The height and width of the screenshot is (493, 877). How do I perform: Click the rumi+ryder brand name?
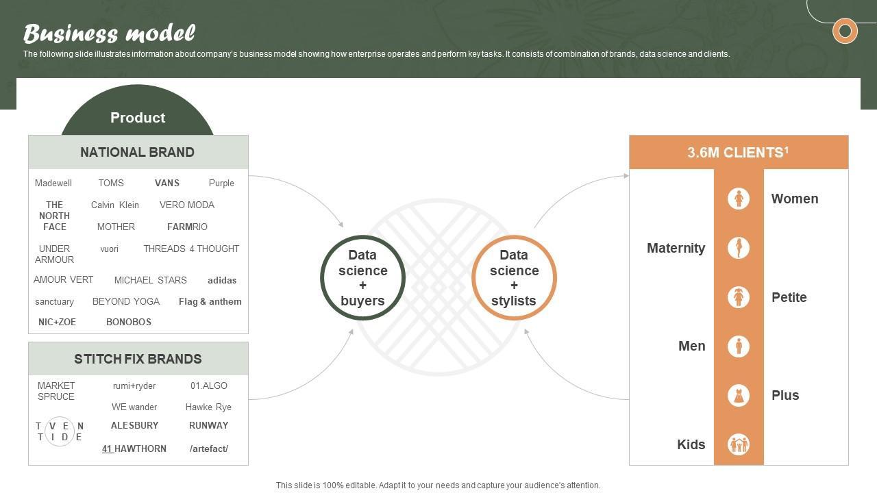(134, 385)
